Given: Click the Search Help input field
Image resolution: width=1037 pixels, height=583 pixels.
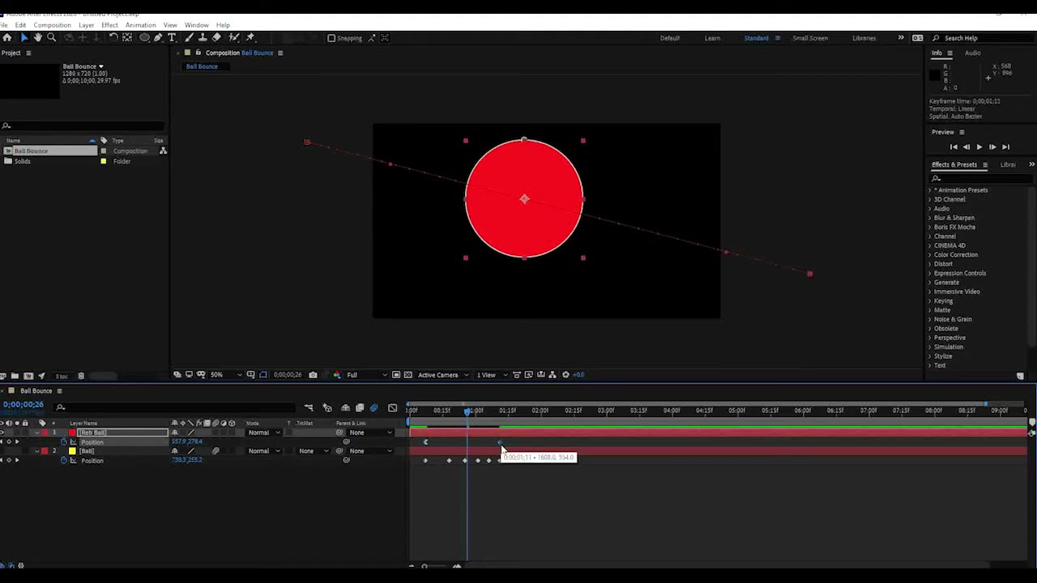Looking at the screenshot, I should (x=984, y=38).
